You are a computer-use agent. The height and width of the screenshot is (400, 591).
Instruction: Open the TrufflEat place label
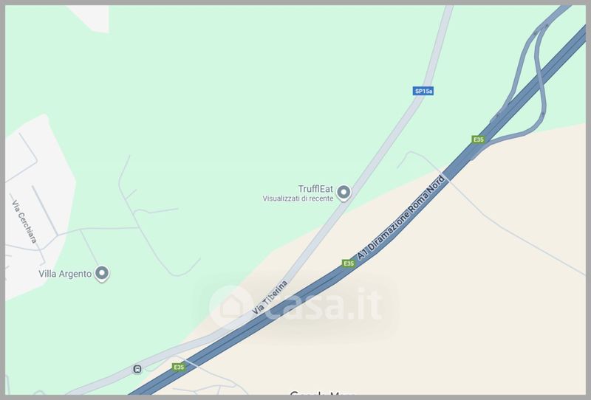(315, 189)
